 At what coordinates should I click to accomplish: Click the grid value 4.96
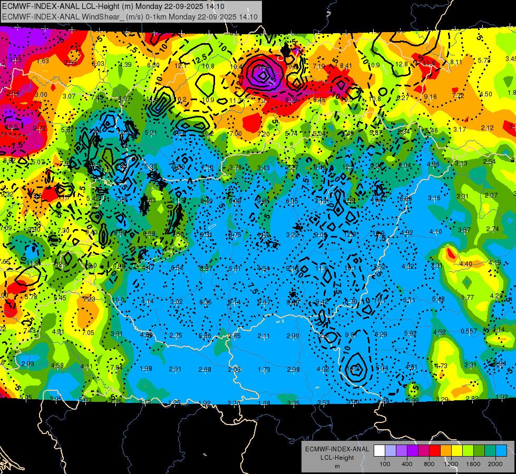433,164
